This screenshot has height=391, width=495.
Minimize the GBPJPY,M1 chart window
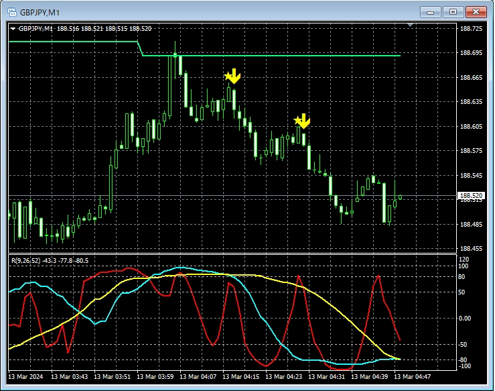(x=432, y=11)
